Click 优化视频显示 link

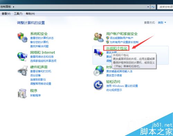[114, 90]
